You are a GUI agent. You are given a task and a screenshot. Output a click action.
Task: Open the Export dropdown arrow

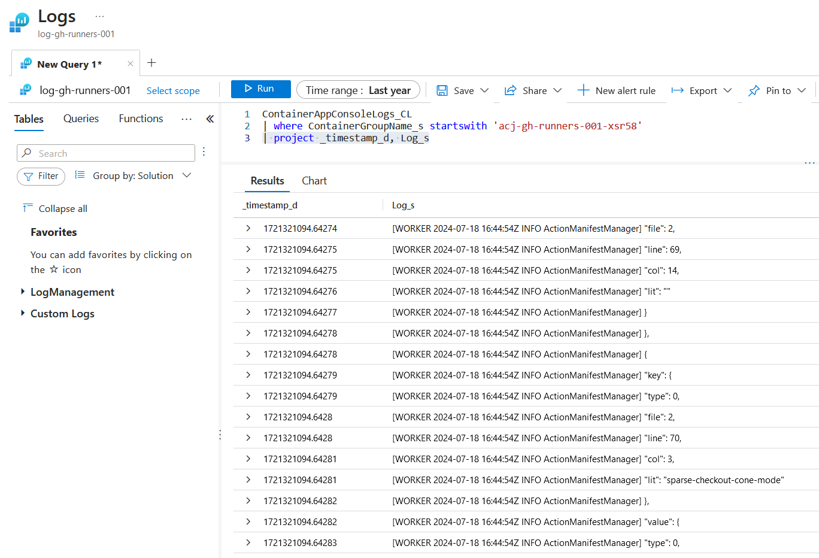[727, 90]
